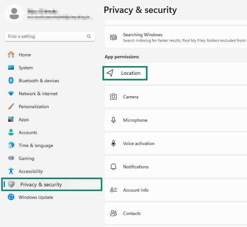
Task: Click the user profile avatar
Action: [x=14, y=14]
